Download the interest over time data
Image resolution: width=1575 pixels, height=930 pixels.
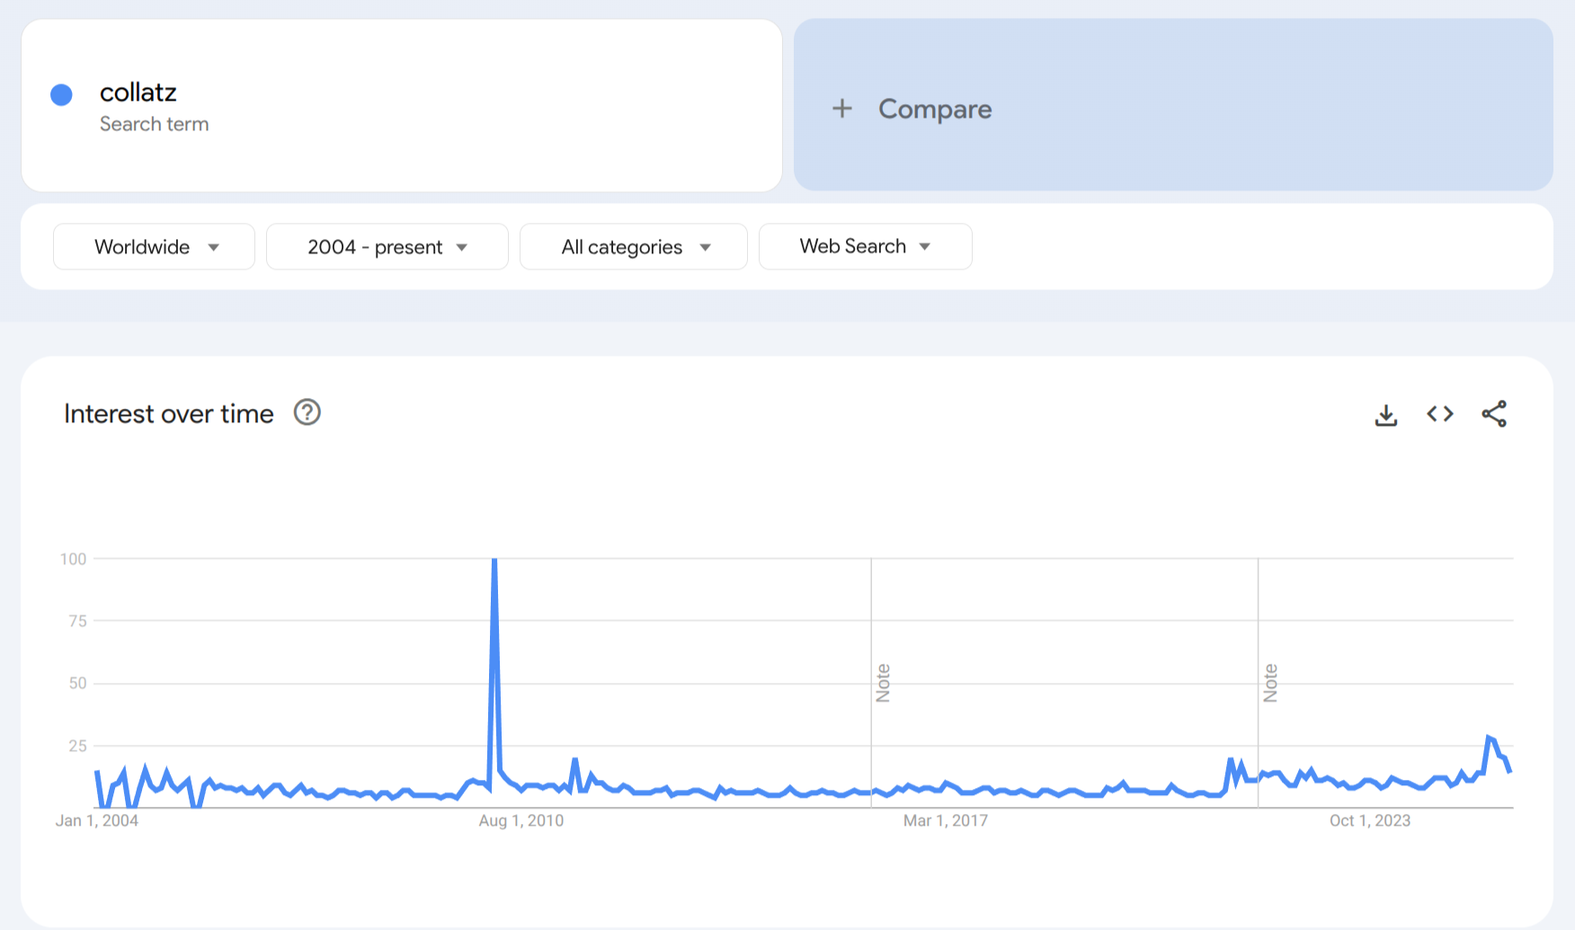click(x=1385, y=414)
